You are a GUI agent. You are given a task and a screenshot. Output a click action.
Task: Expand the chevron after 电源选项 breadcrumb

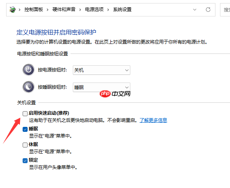click(108, 10)
